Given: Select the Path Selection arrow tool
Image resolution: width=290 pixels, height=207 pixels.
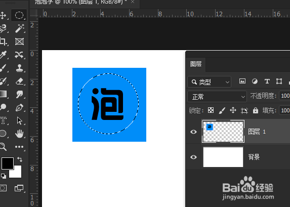Looking at the screenshot, I should (19, 120).
